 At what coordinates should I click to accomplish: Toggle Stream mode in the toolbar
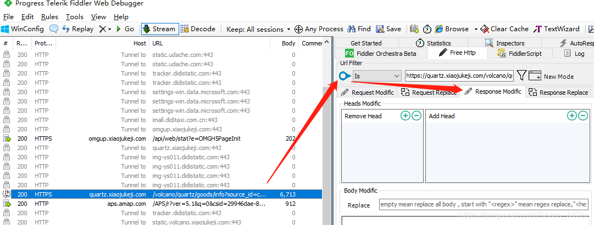pos(159,29)
